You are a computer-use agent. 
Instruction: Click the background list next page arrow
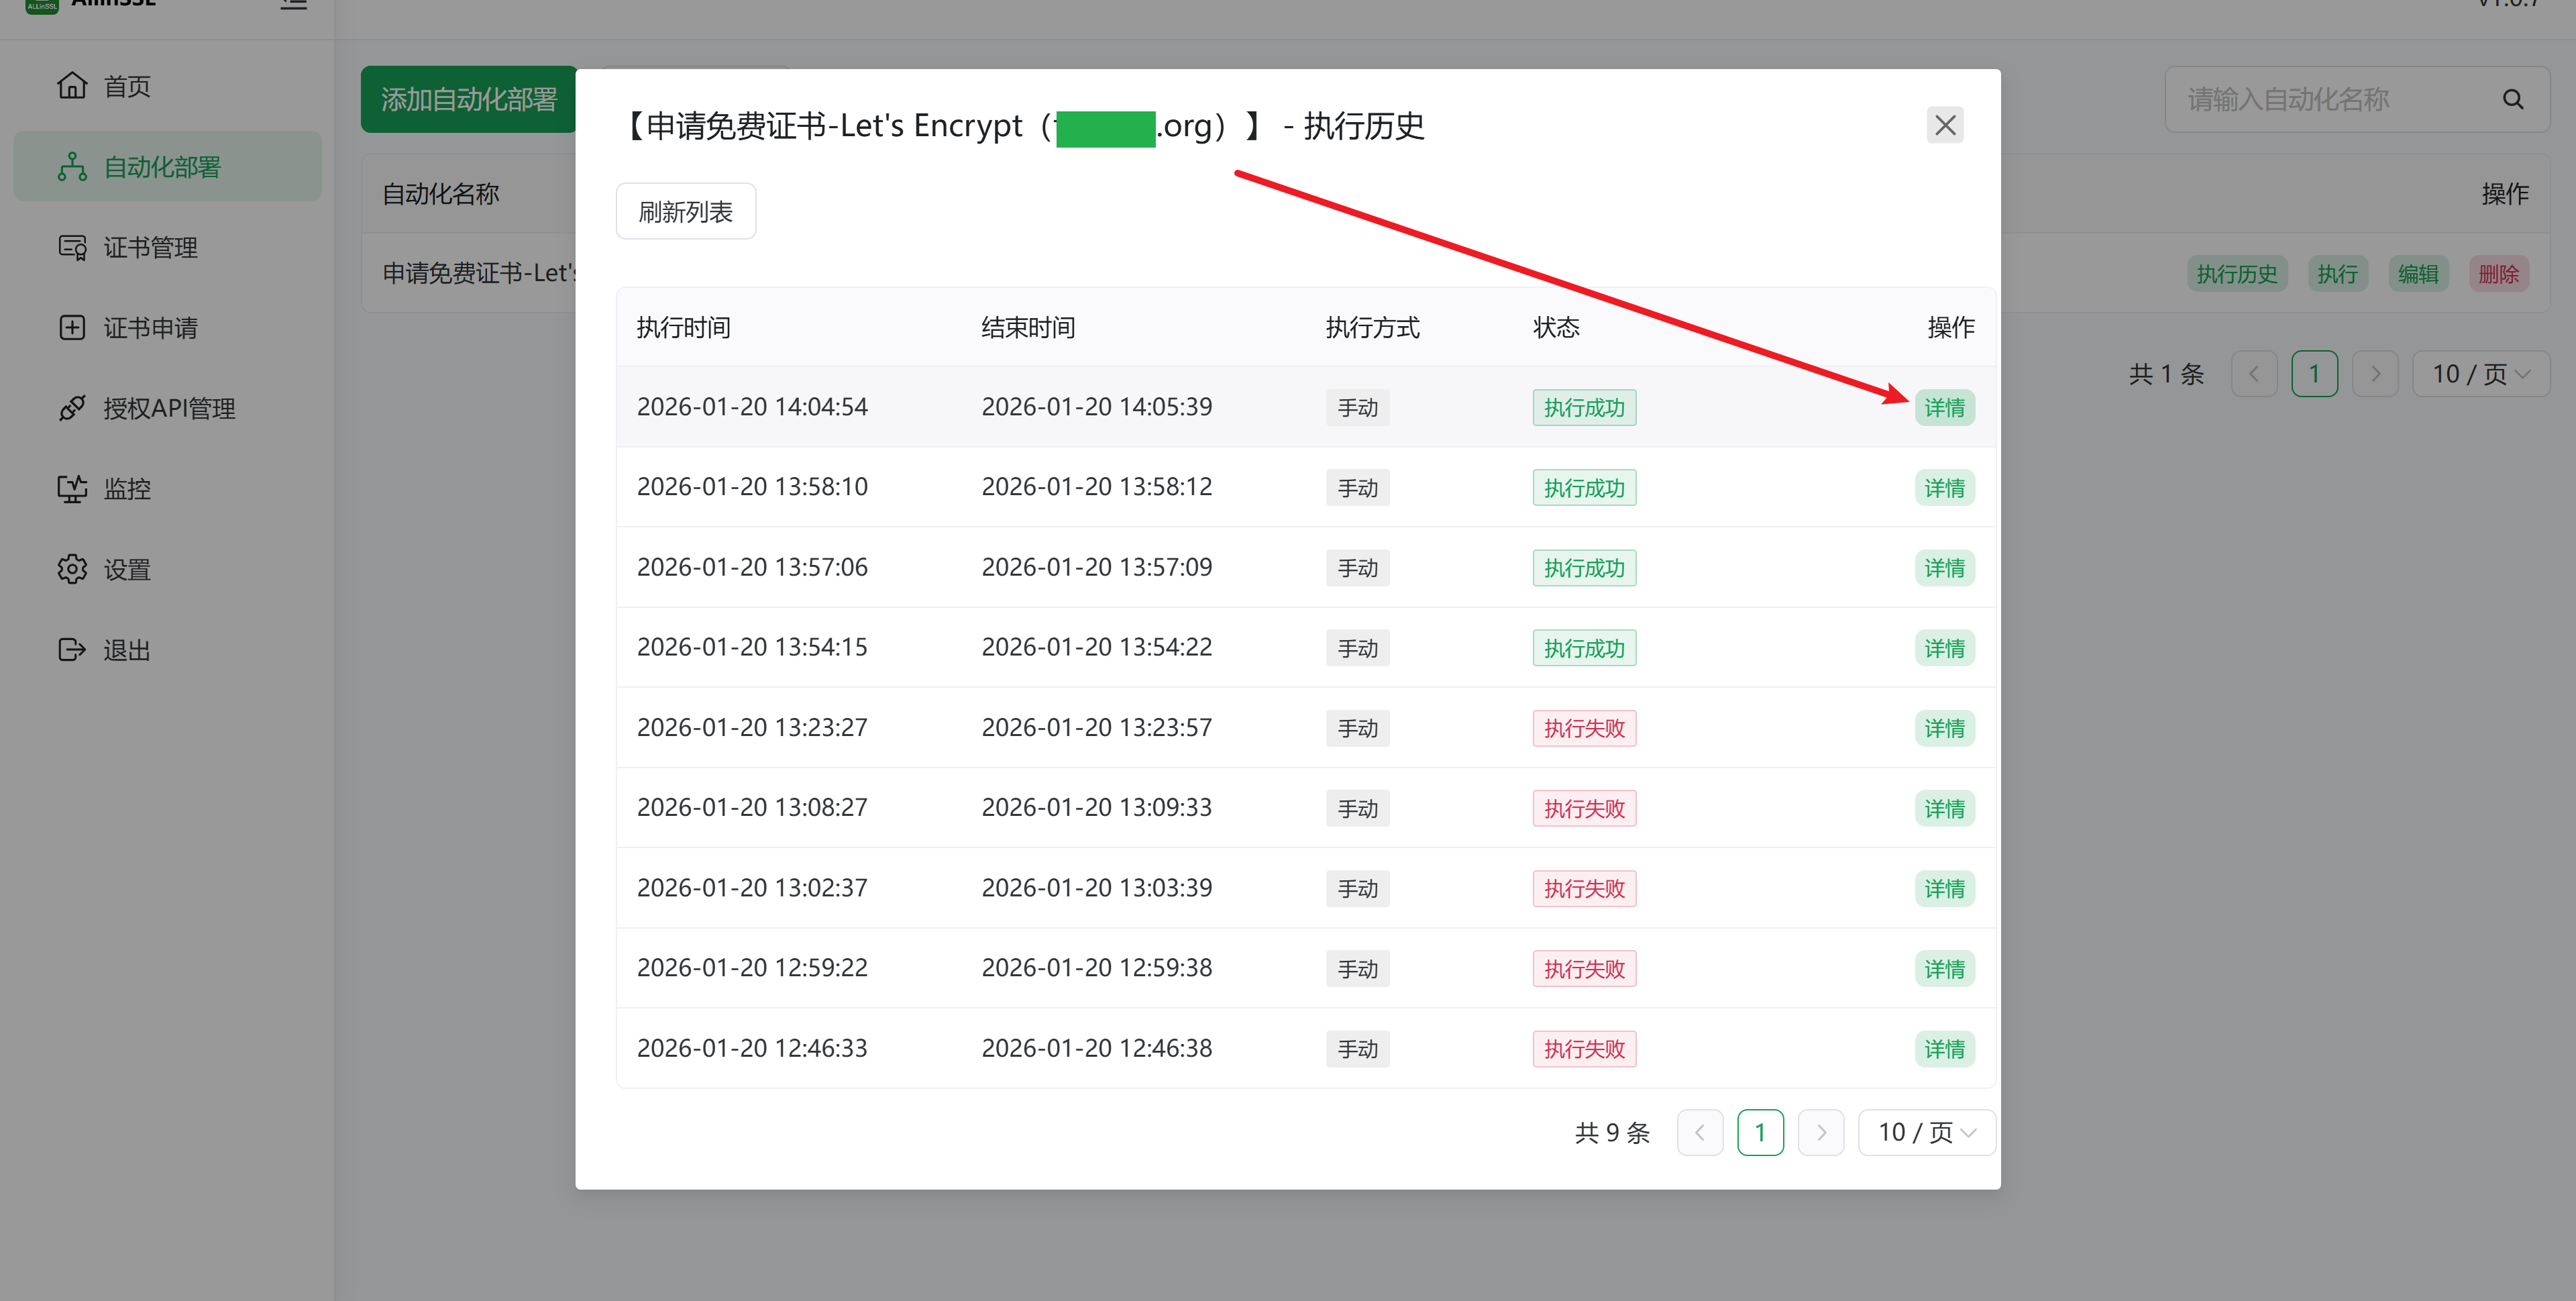click(x=2375, y=374)
